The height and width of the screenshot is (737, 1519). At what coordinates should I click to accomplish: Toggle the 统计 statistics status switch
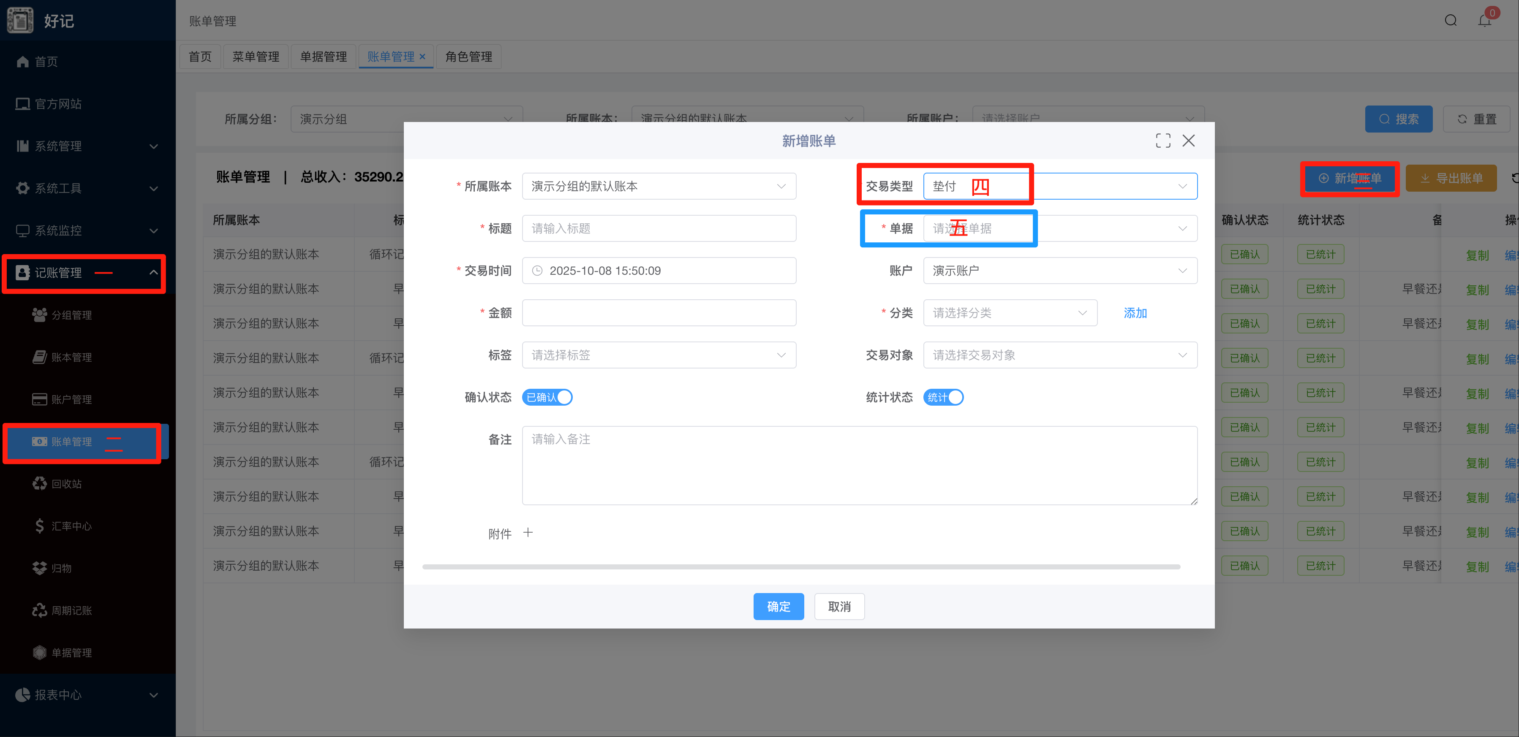point(944,397)
